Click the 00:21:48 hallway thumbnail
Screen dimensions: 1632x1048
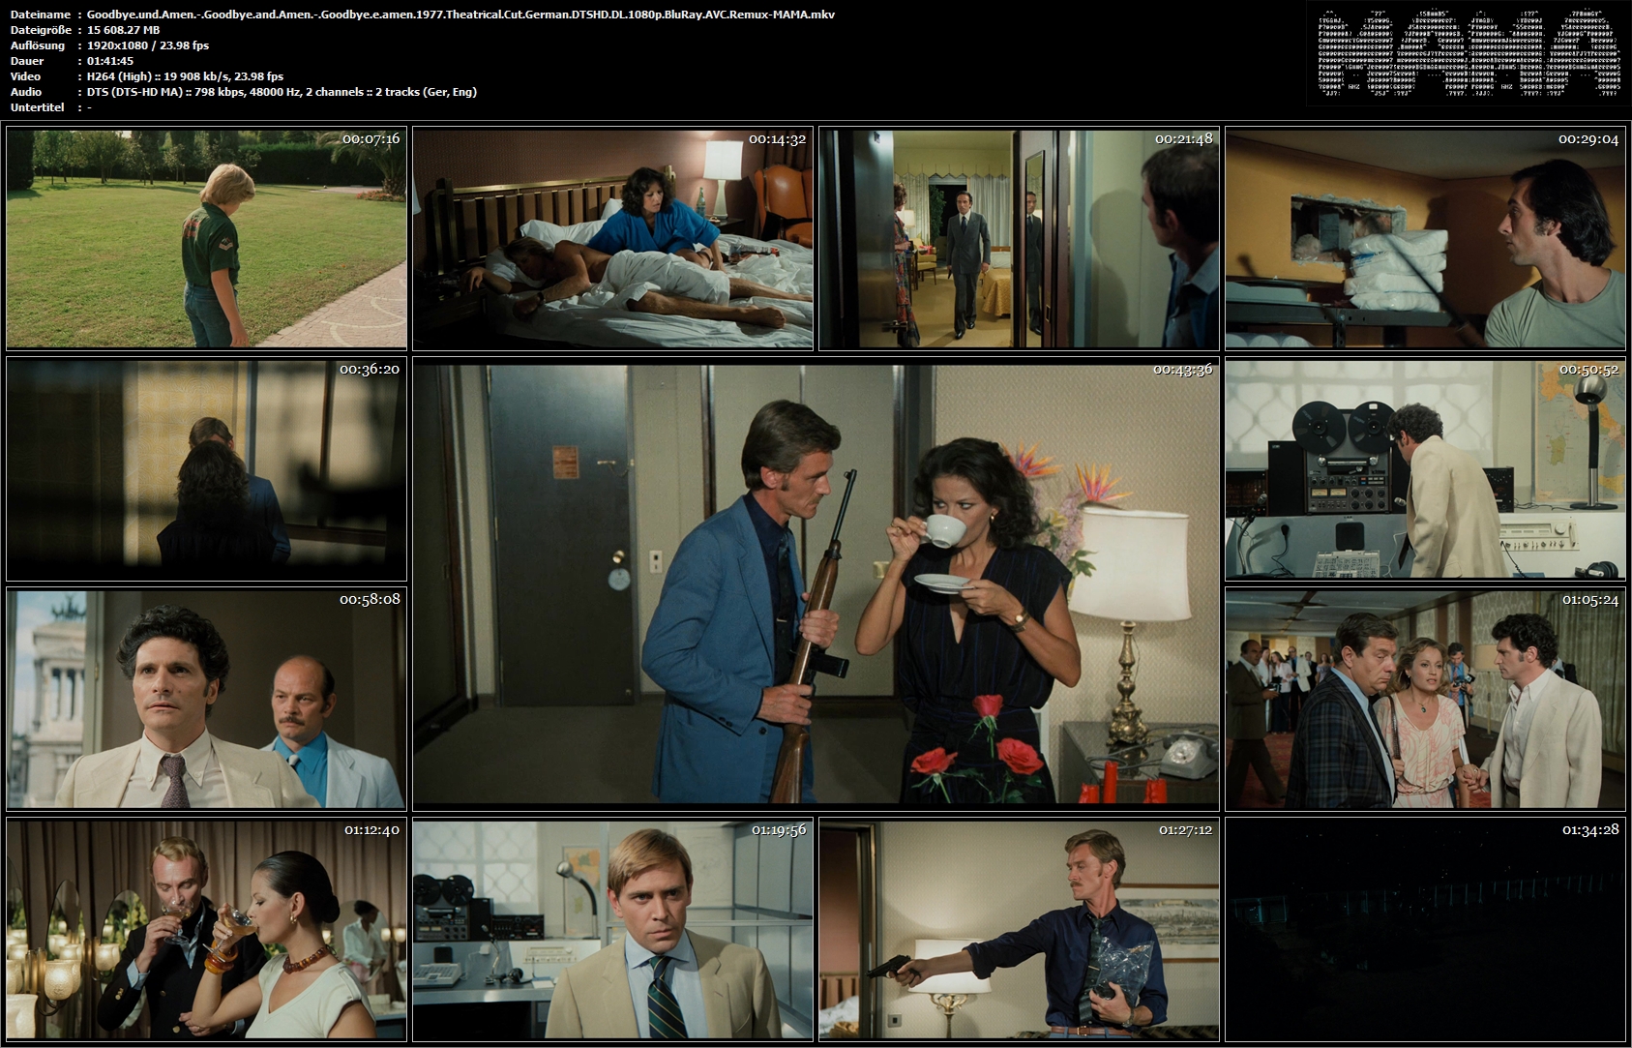[x=1019, y=238]
